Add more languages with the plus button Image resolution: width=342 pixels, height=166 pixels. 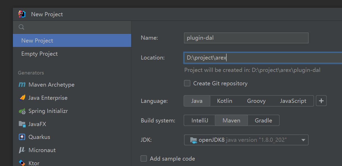pyautogui.click(x=321, y=101)
